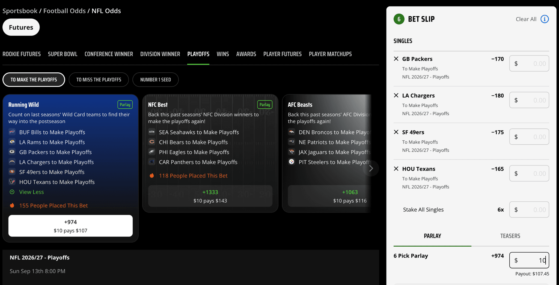The image size is (559, 285).
Task: Remove GB Packers from bet slip
Action: (x=396, y=59)
